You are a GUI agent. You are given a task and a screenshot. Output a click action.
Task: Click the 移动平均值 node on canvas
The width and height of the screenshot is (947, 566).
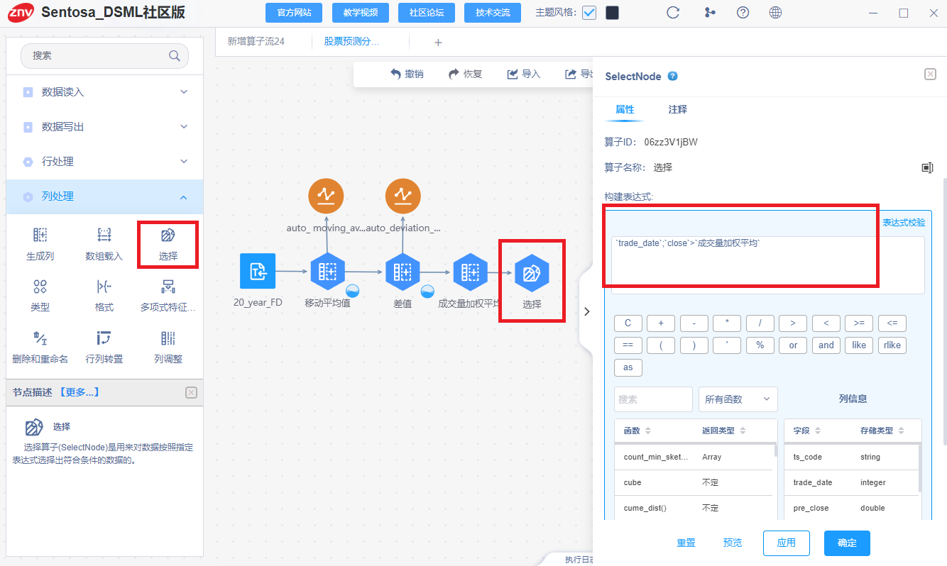pyautogui.click(x=327, y=271)
